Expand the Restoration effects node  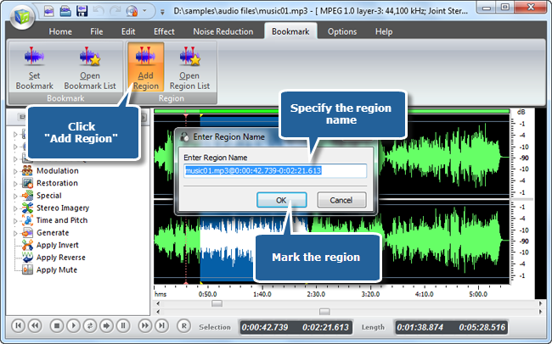coord(15,184)
